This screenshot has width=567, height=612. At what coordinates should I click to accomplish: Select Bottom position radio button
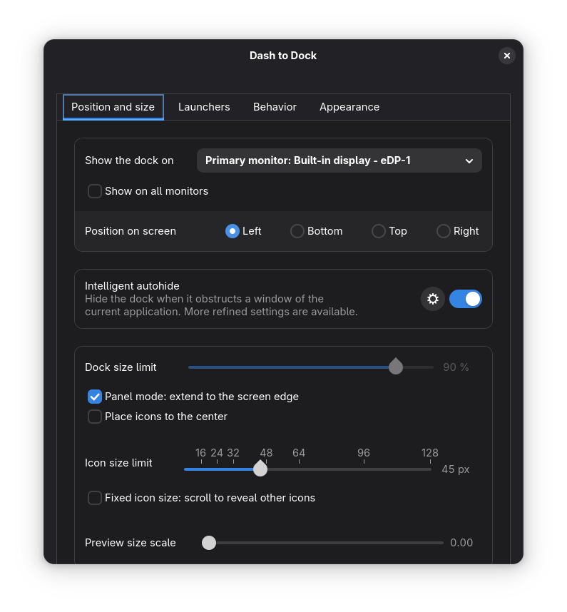(297, 231)
